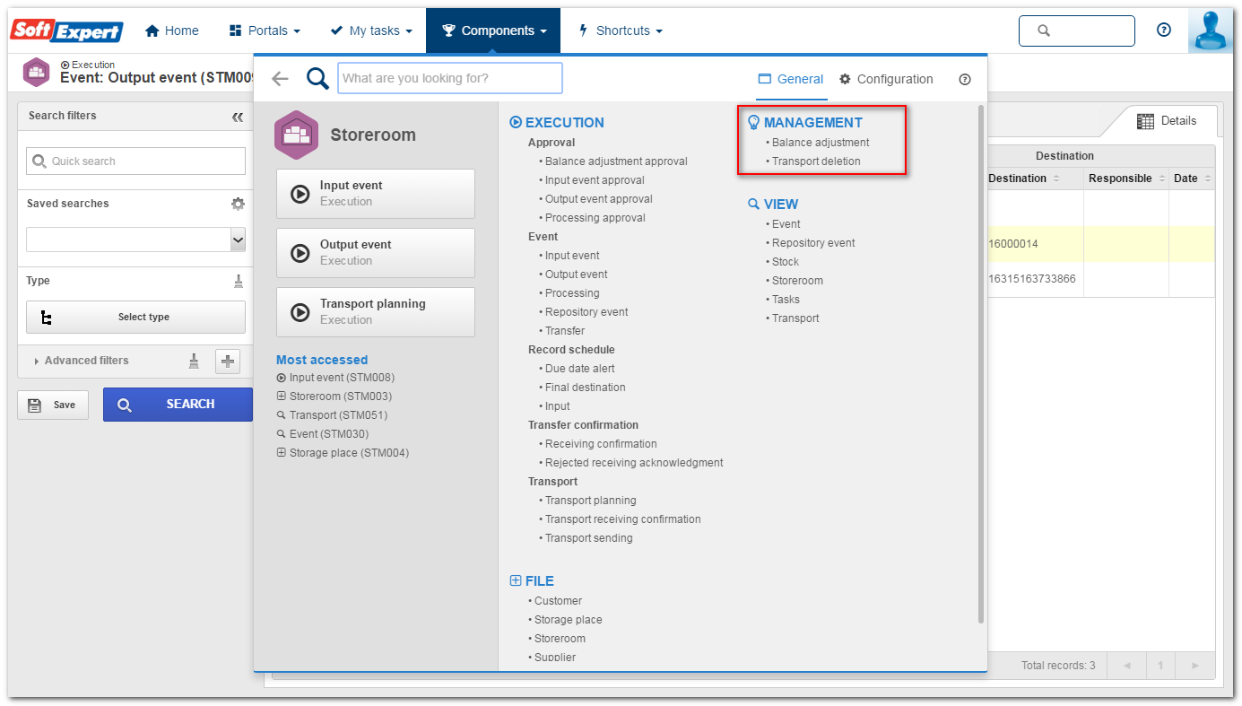Switch to the Details tab
This screenshot has height=706, width=1242.
[1167, 121]
